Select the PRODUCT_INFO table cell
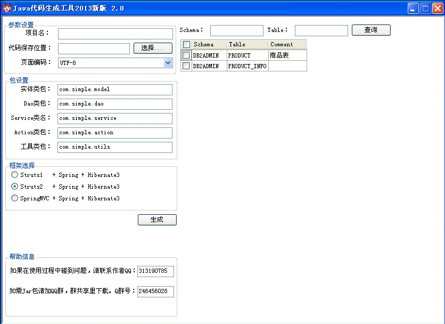Image resolution: width=445 pixels, height=324 pixels. [x=248, y=66]
